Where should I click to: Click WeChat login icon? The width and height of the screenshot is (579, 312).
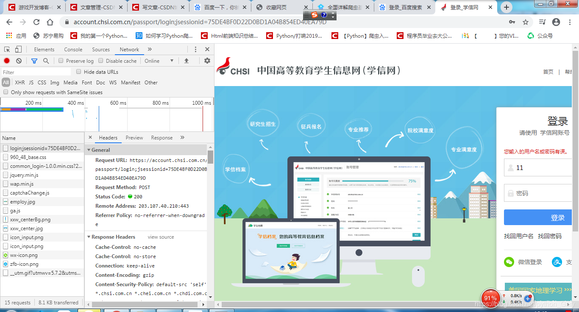pos(509,262)
